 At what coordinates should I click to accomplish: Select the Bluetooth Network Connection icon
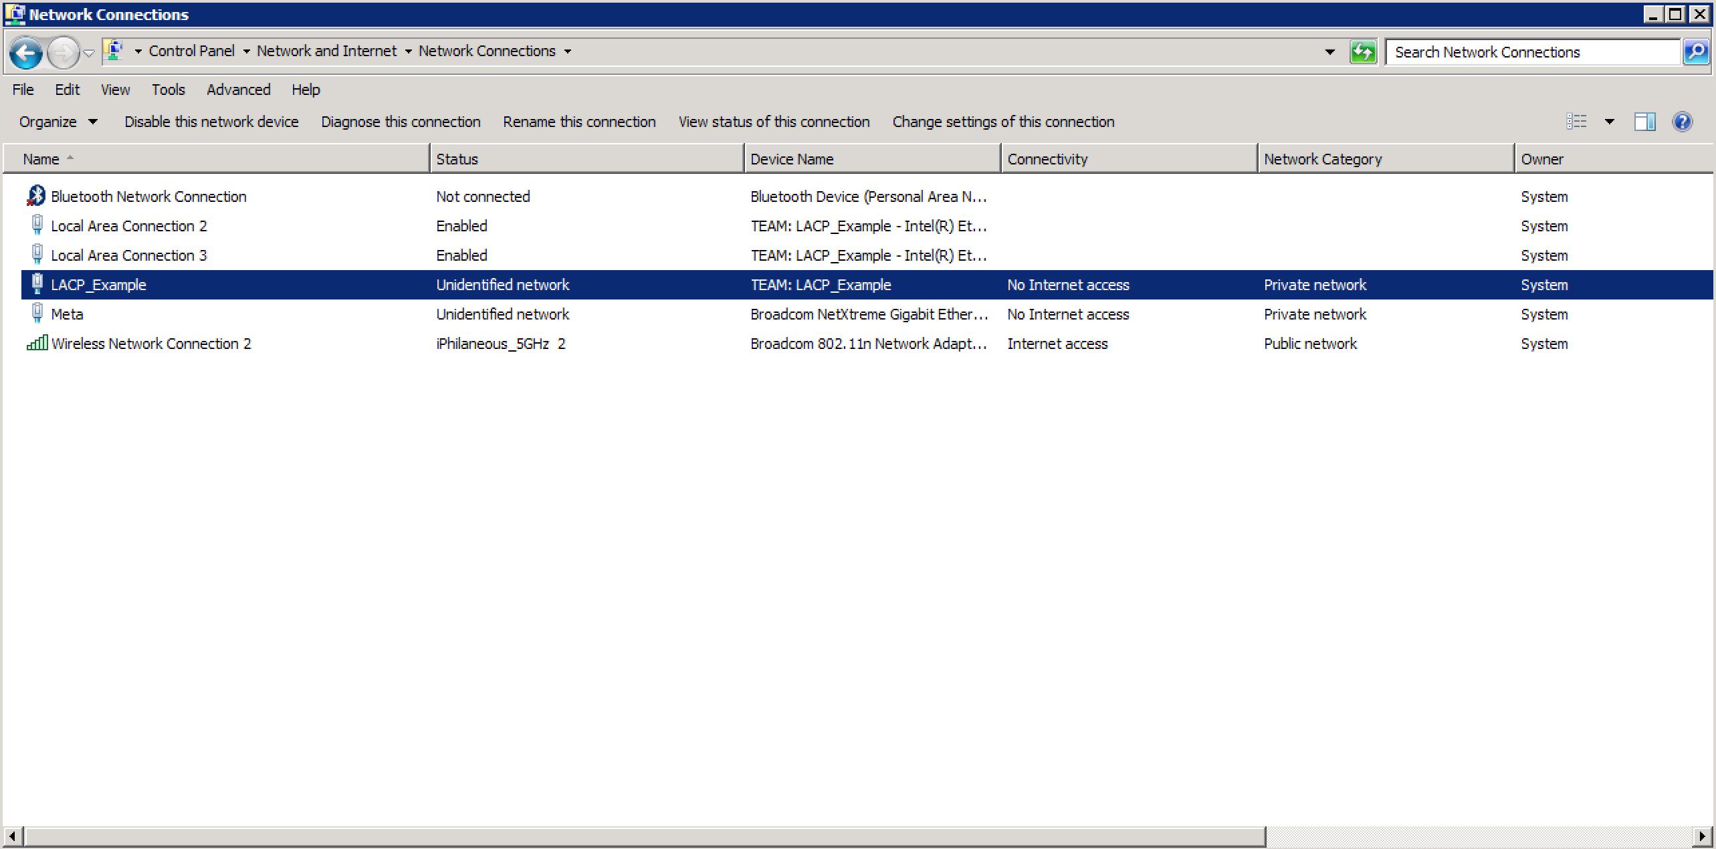point(36,196)
